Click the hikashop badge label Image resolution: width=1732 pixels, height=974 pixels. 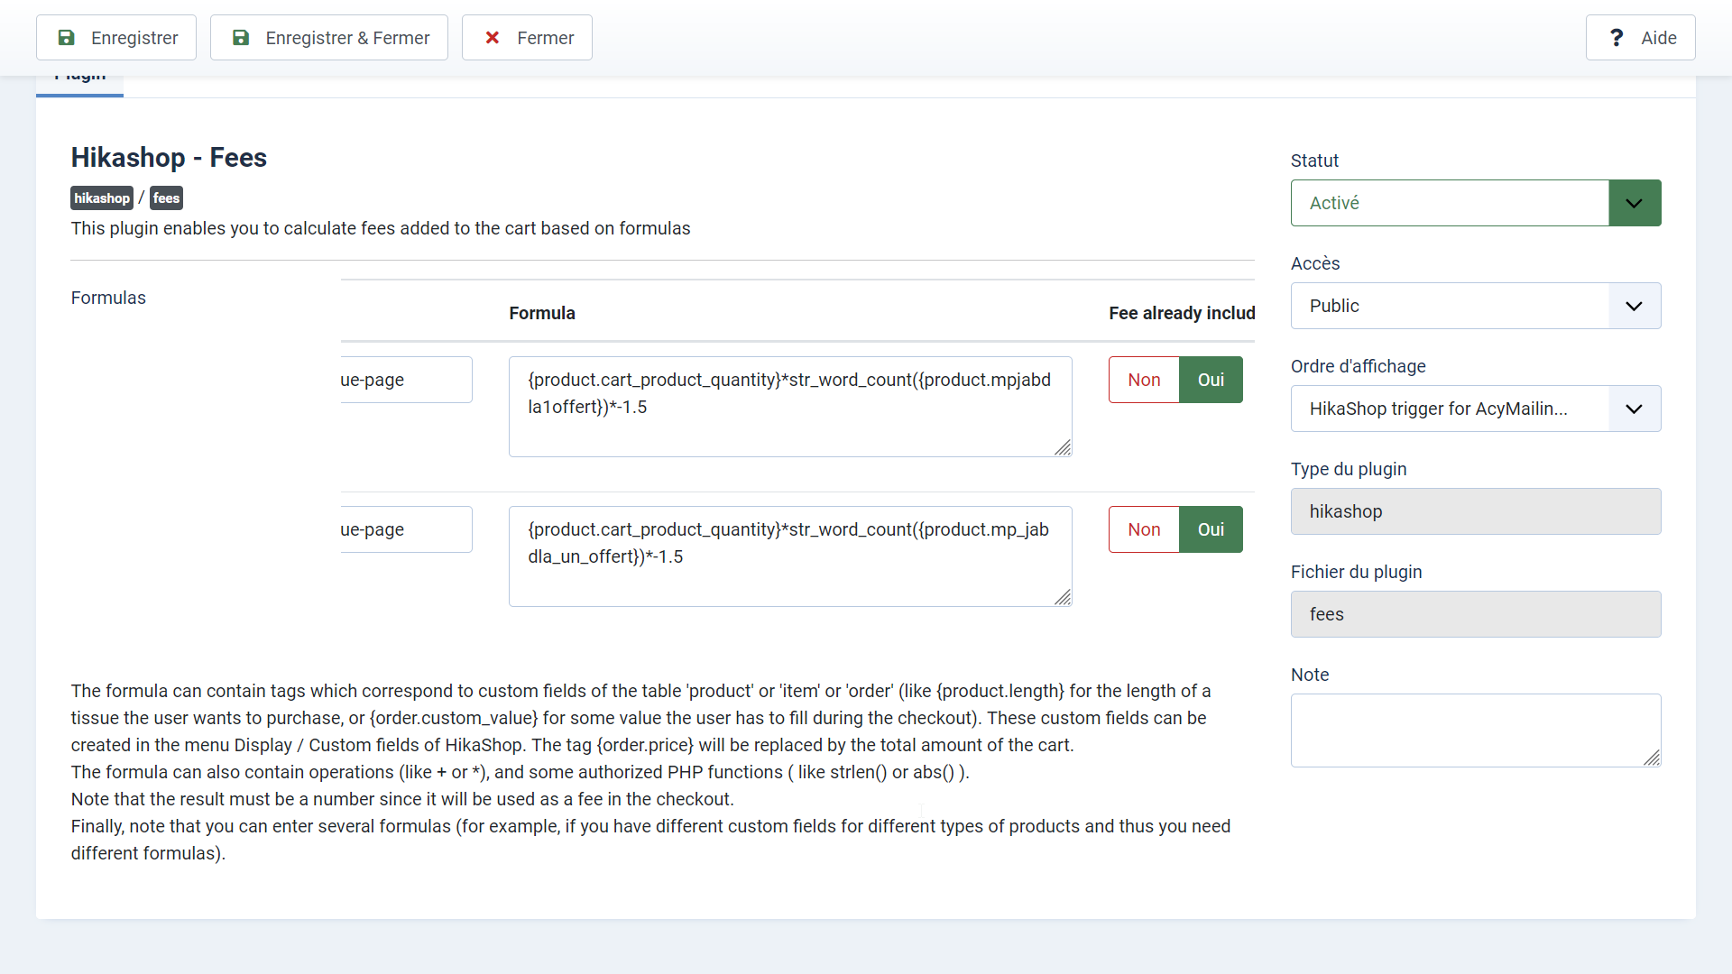point(101,198)
